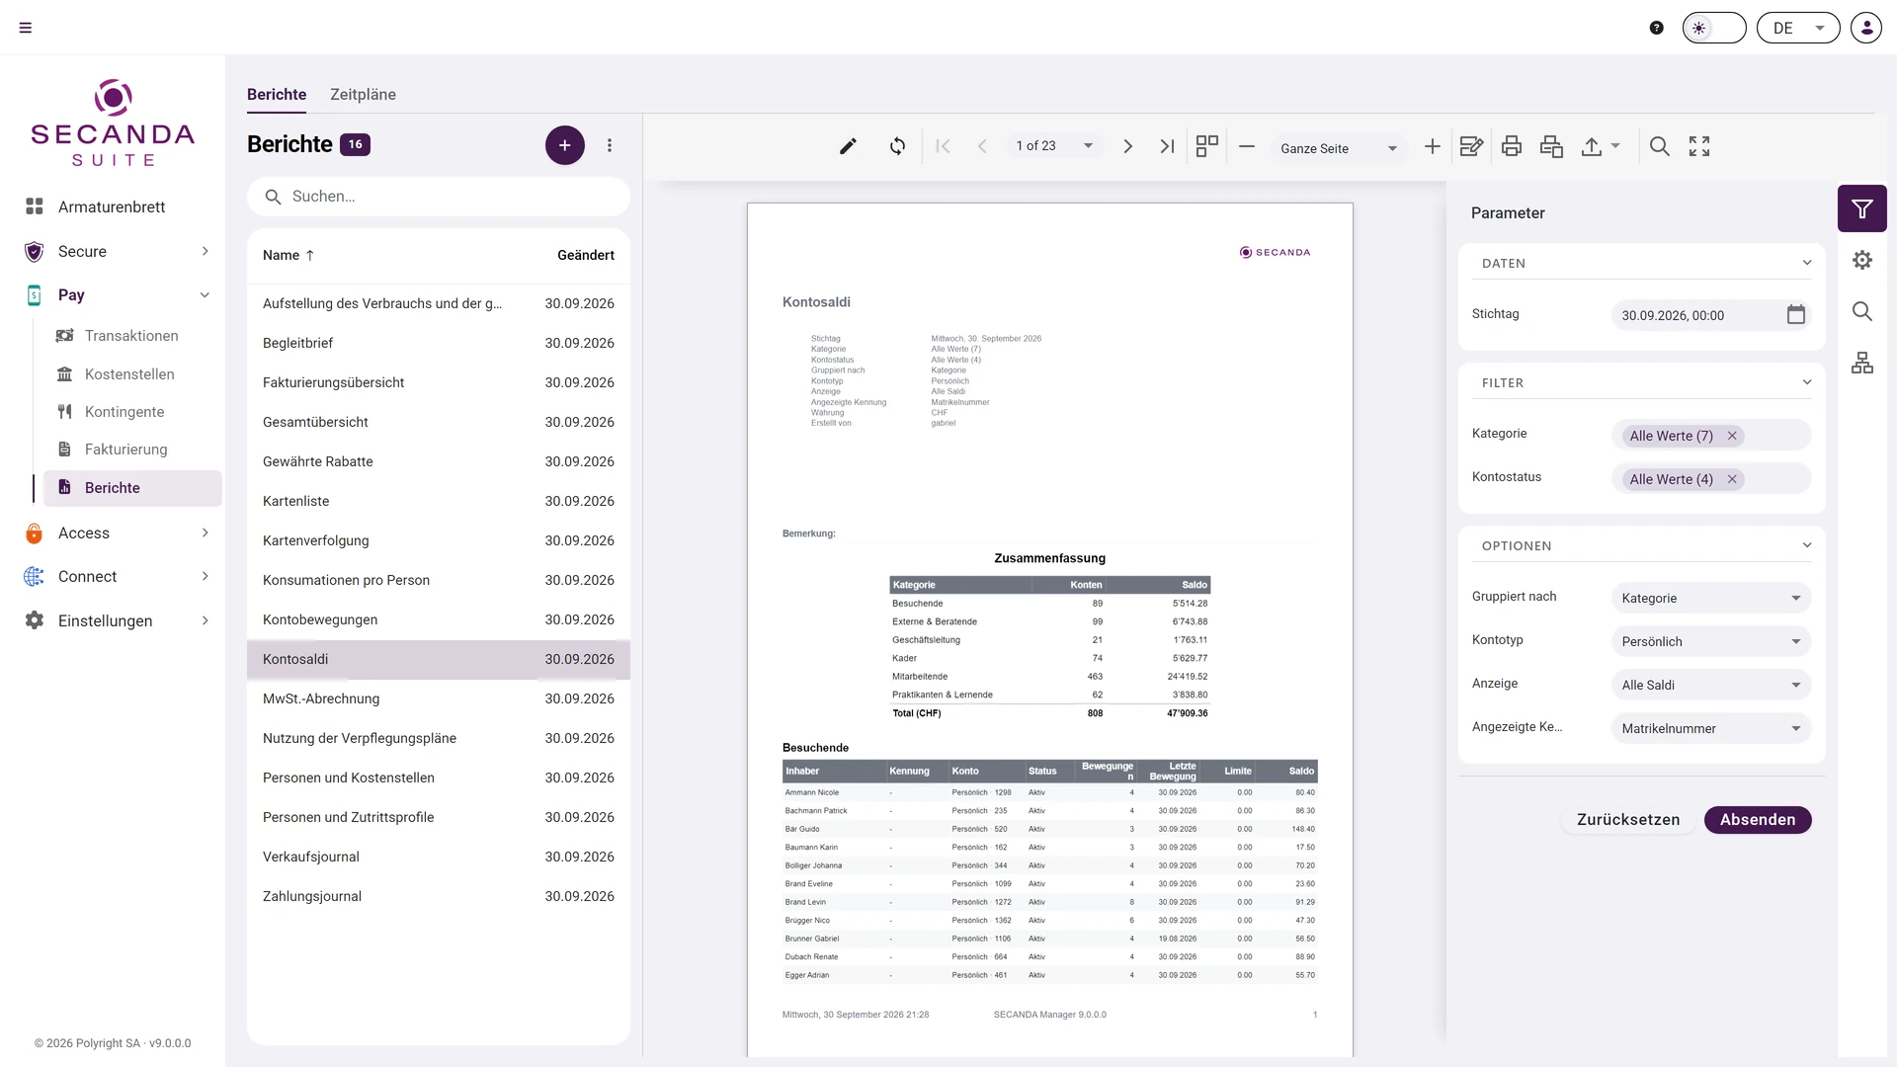Click the Suchen search field

coord(439,197)
